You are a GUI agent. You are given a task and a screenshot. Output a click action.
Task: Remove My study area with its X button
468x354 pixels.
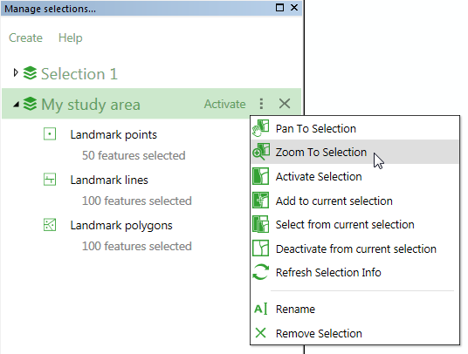point(285,104)
